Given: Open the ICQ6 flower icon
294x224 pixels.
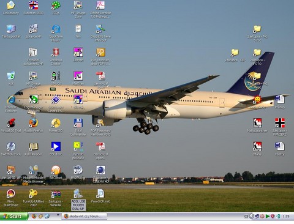Looking at the screenshot, I should click(56, 6).
